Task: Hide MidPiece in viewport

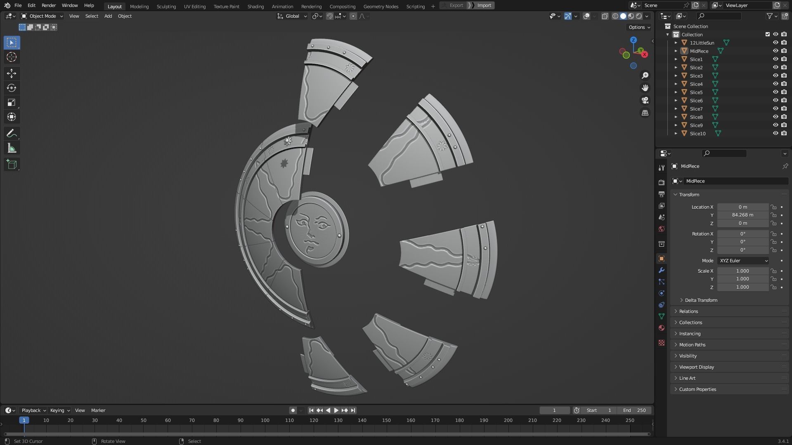Action: point(775,51)
